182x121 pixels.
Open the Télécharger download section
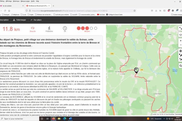pos(19,20)
